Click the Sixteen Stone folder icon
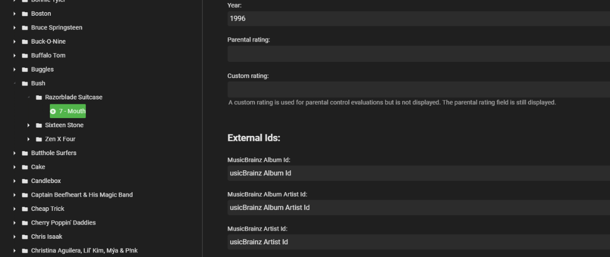The height and width of the screenshot is (257, 610). (39, 125)
